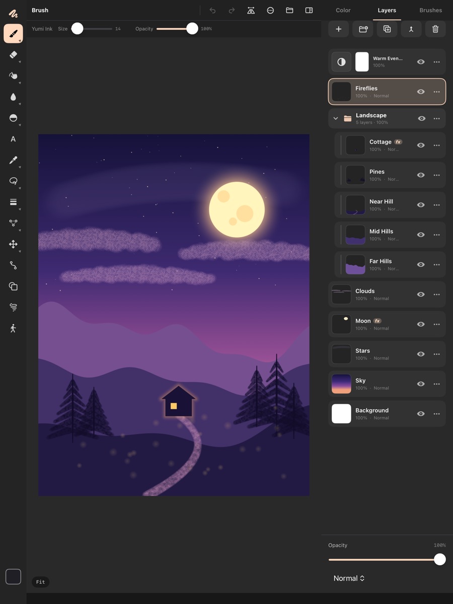Open options for Stars layer
453x604 pixels.
[436, 354]
